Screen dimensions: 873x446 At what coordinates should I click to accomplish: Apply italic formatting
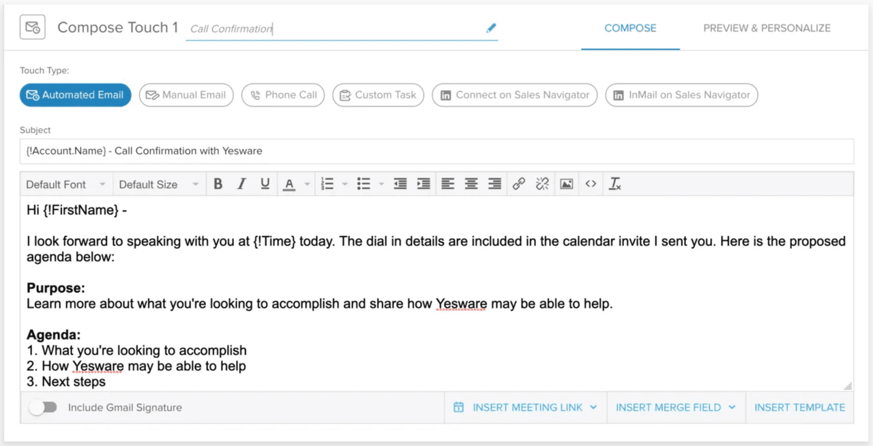point(241,183)
